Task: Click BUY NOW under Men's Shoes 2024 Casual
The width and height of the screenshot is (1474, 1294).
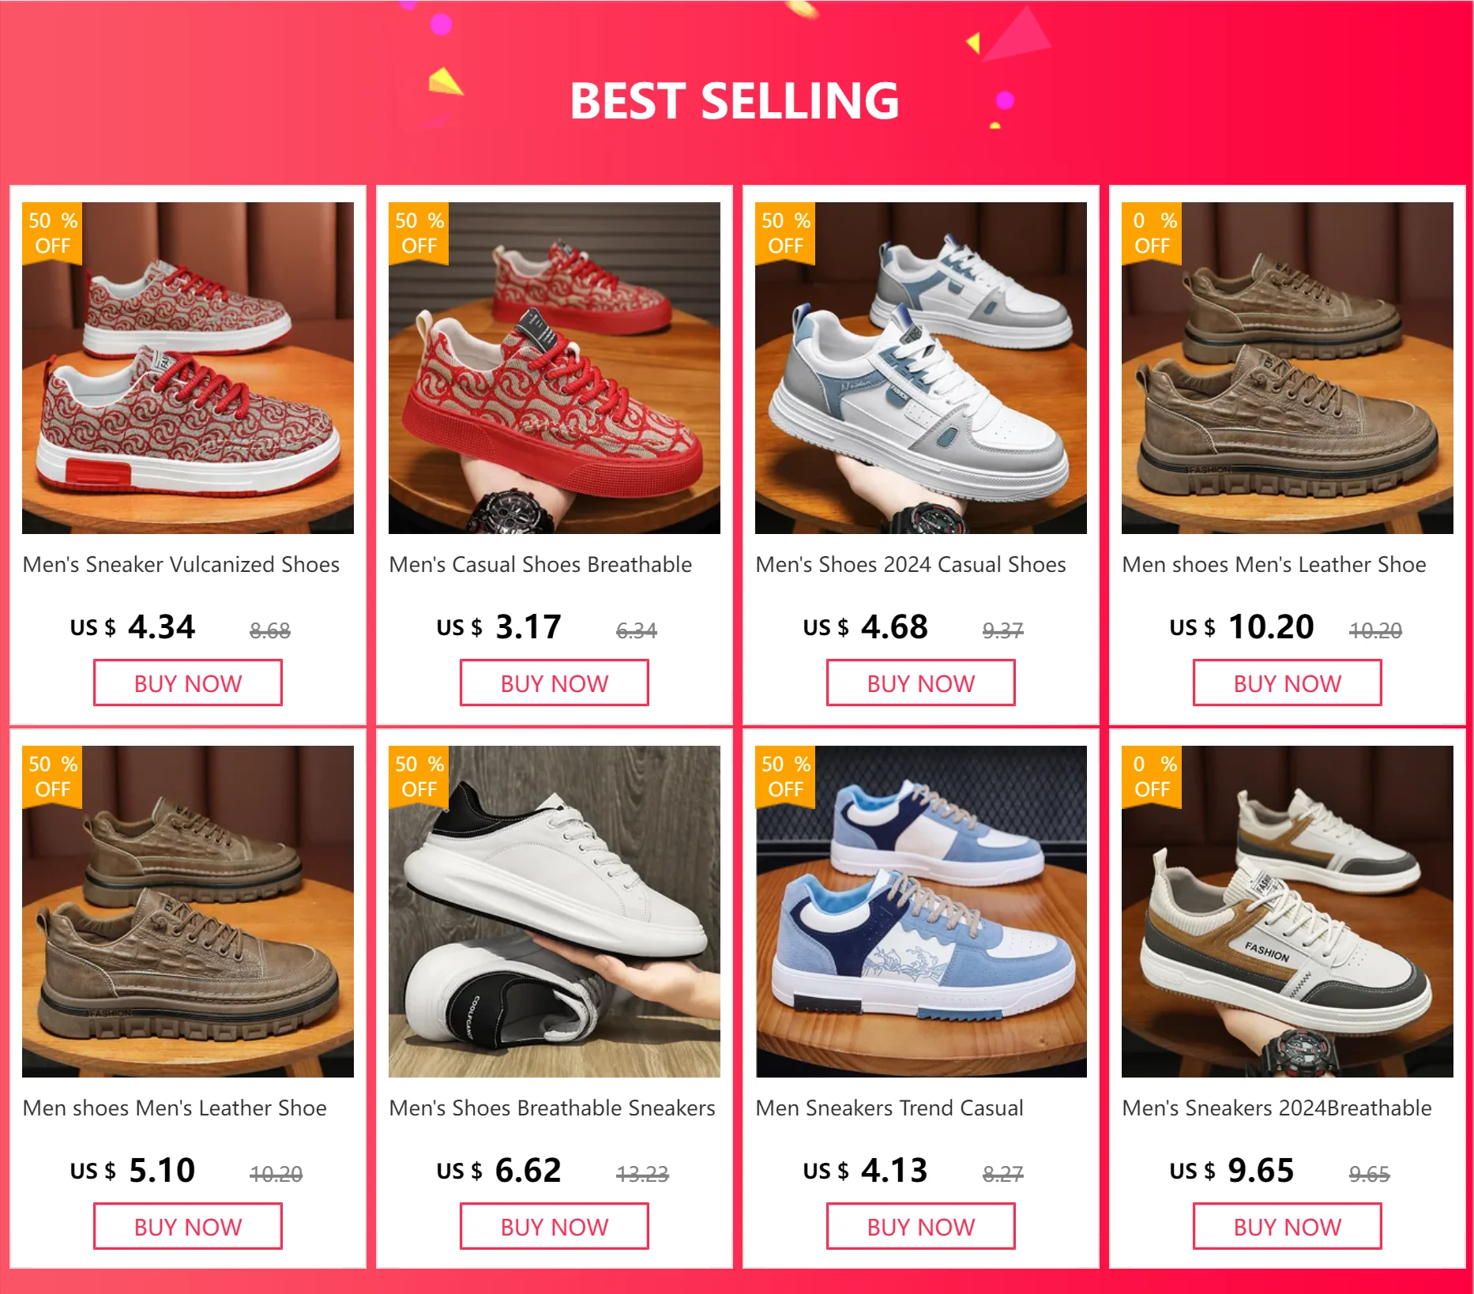Action: [921, 683]
